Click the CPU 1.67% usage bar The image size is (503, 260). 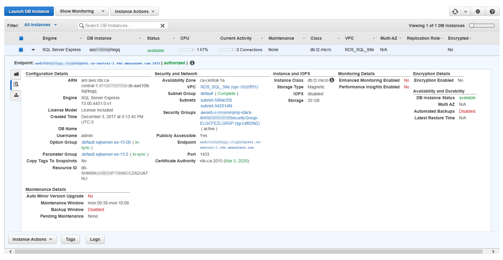(x=187, y=50)
